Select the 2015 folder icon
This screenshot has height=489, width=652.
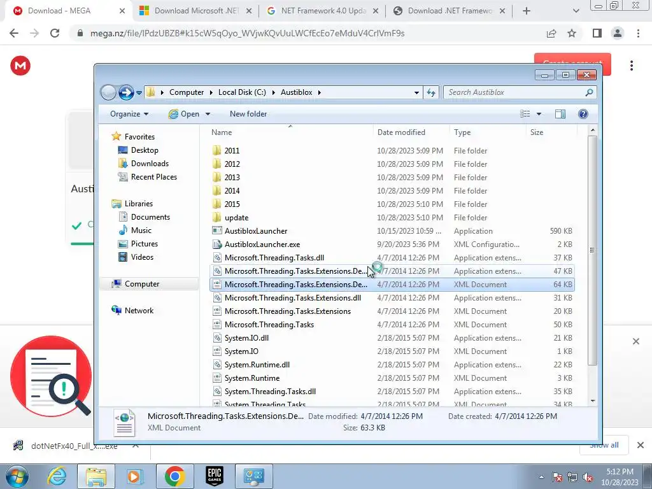click(216, 204)
